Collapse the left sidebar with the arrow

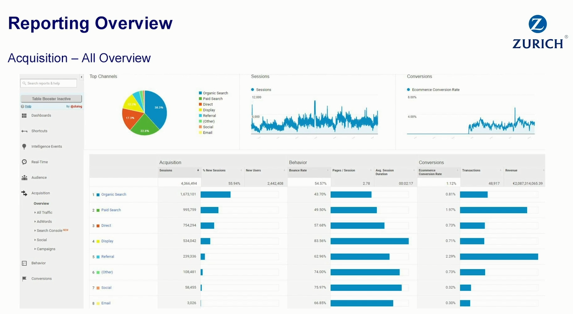(81, 77)
